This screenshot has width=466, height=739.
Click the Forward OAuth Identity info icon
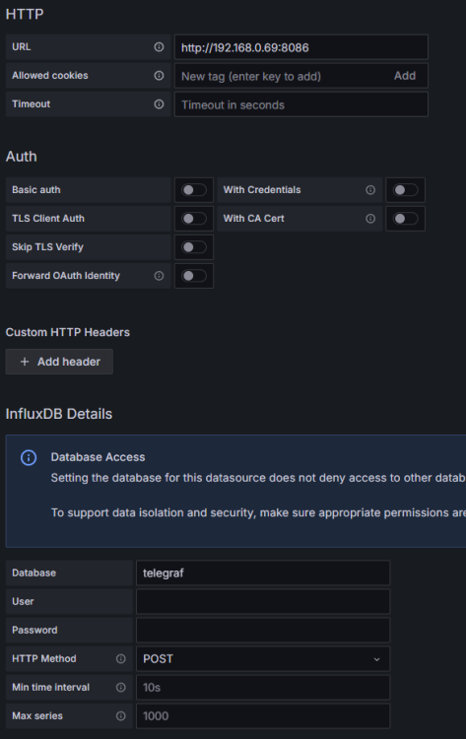(159, 276)
